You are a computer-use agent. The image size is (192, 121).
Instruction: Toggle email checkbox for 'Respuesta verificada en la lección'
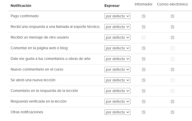click(172, 101)
